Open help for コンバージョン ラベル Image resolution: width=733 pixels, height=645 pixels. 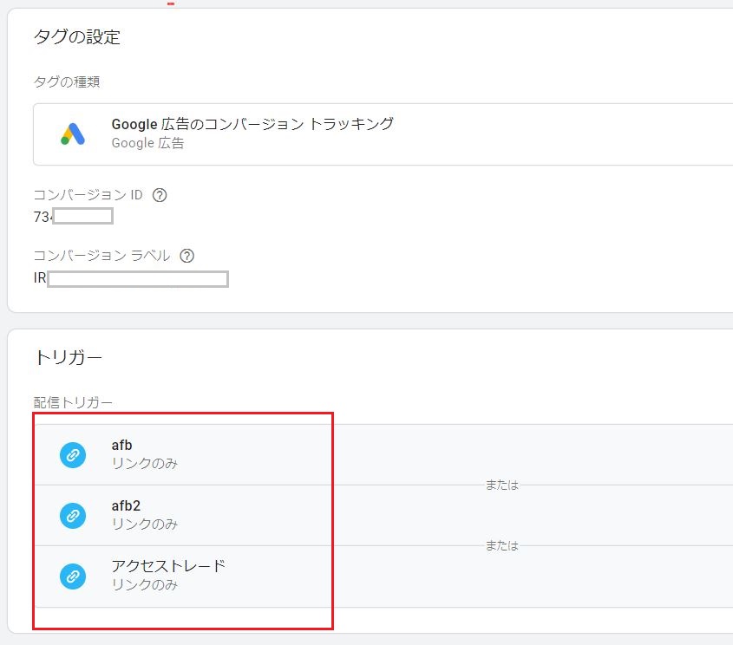click(x=187, y=256)
